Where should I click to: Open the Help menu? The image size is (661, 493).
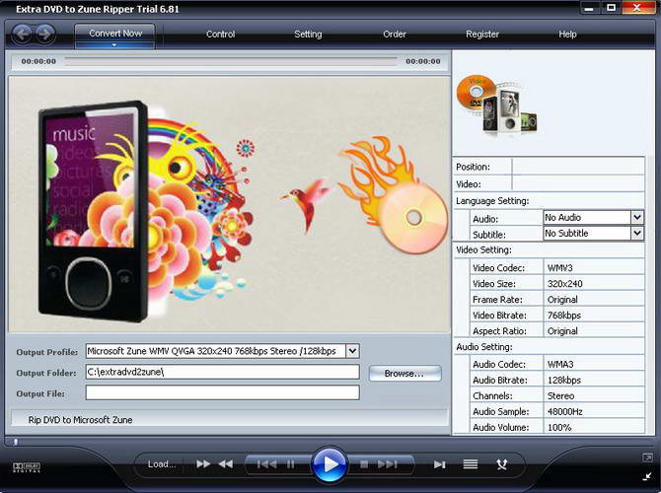point(567,35)
